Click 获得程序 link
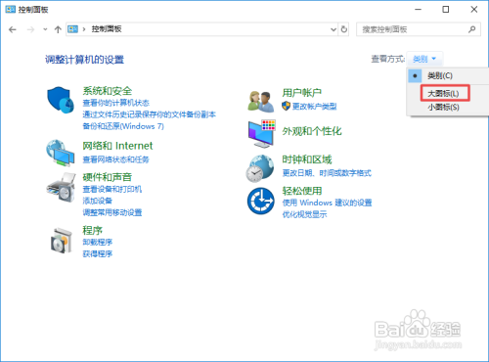The width and height of the screenshot is (489, 362). point(97,253)
